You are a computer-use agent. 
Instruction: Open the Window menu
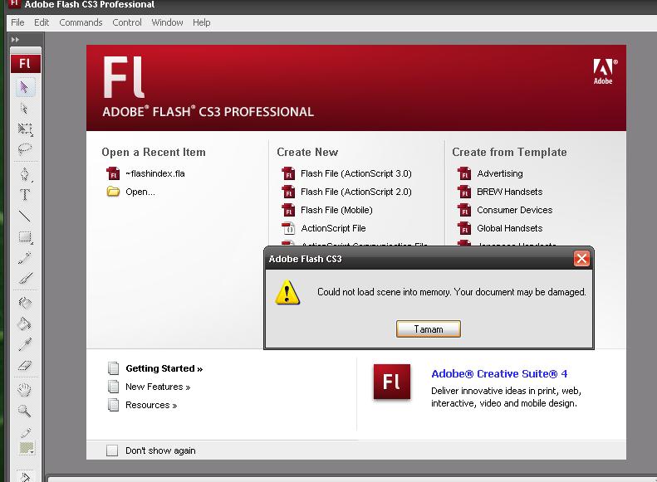[167, 22]
